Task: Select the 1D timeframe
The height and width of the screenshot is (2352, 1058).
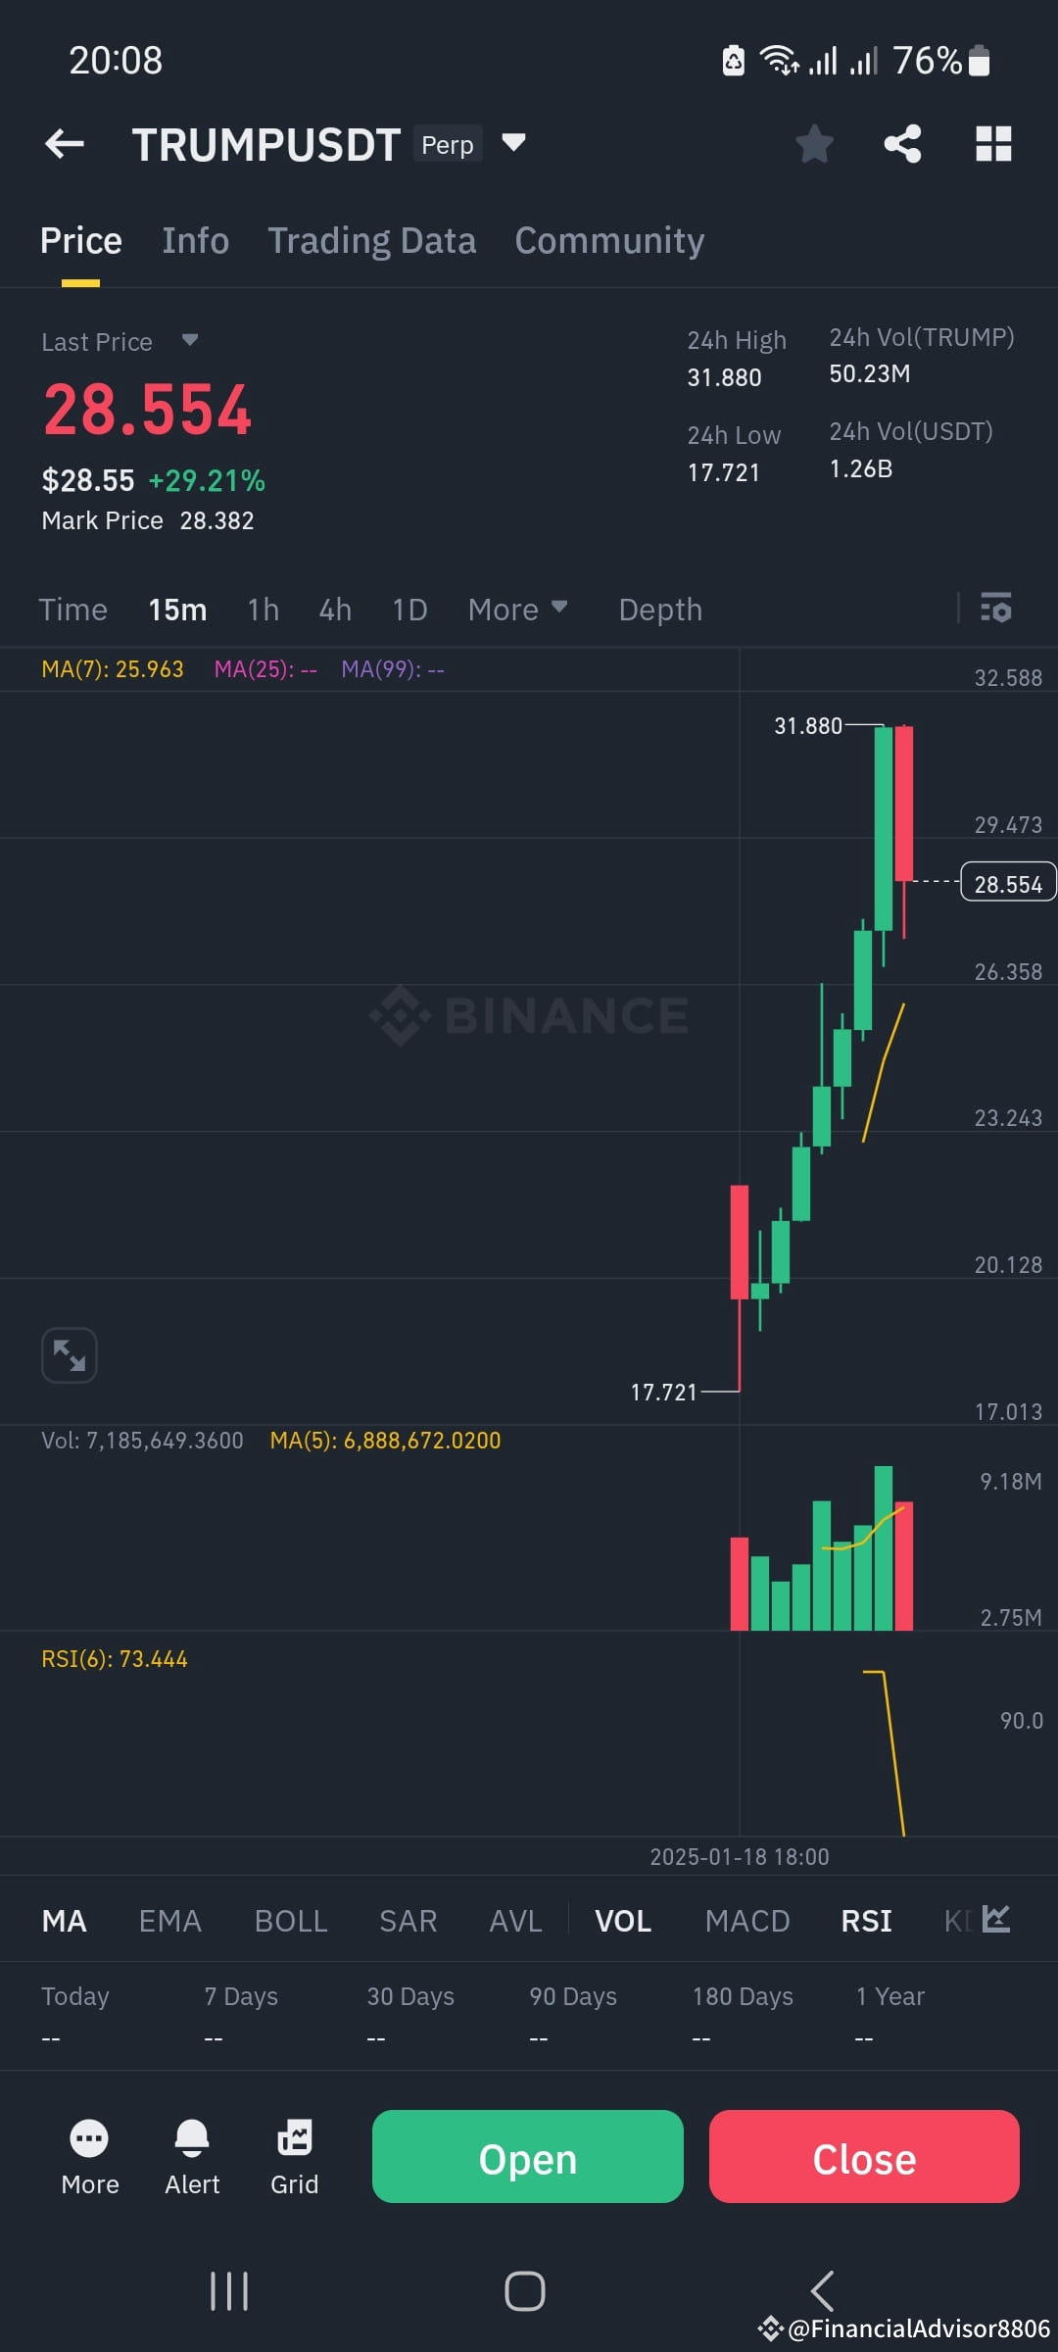Action: [409, 609]
